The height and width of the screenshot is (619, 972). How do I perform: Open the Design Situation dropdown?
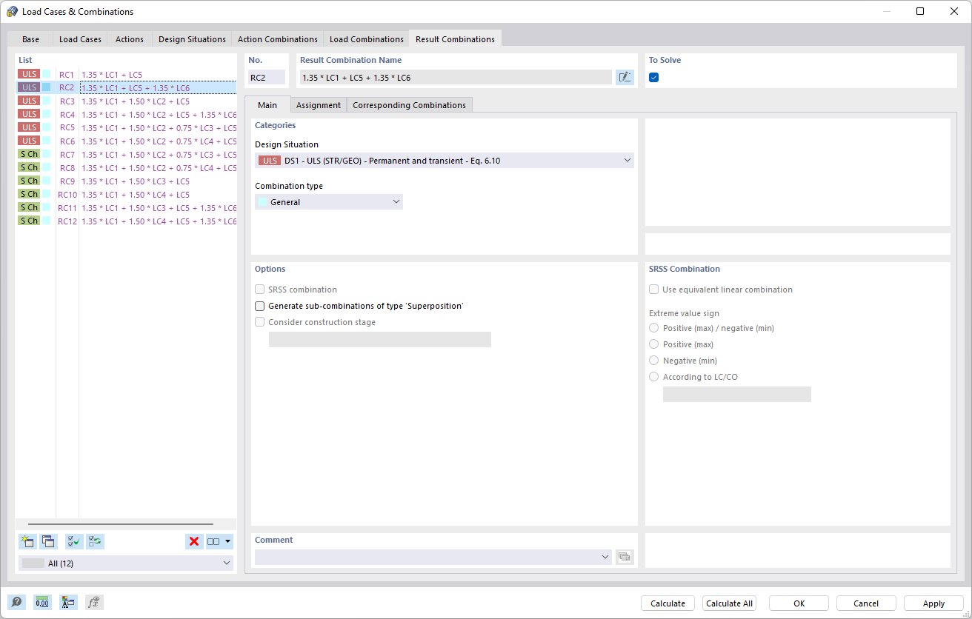coord(628,160)
